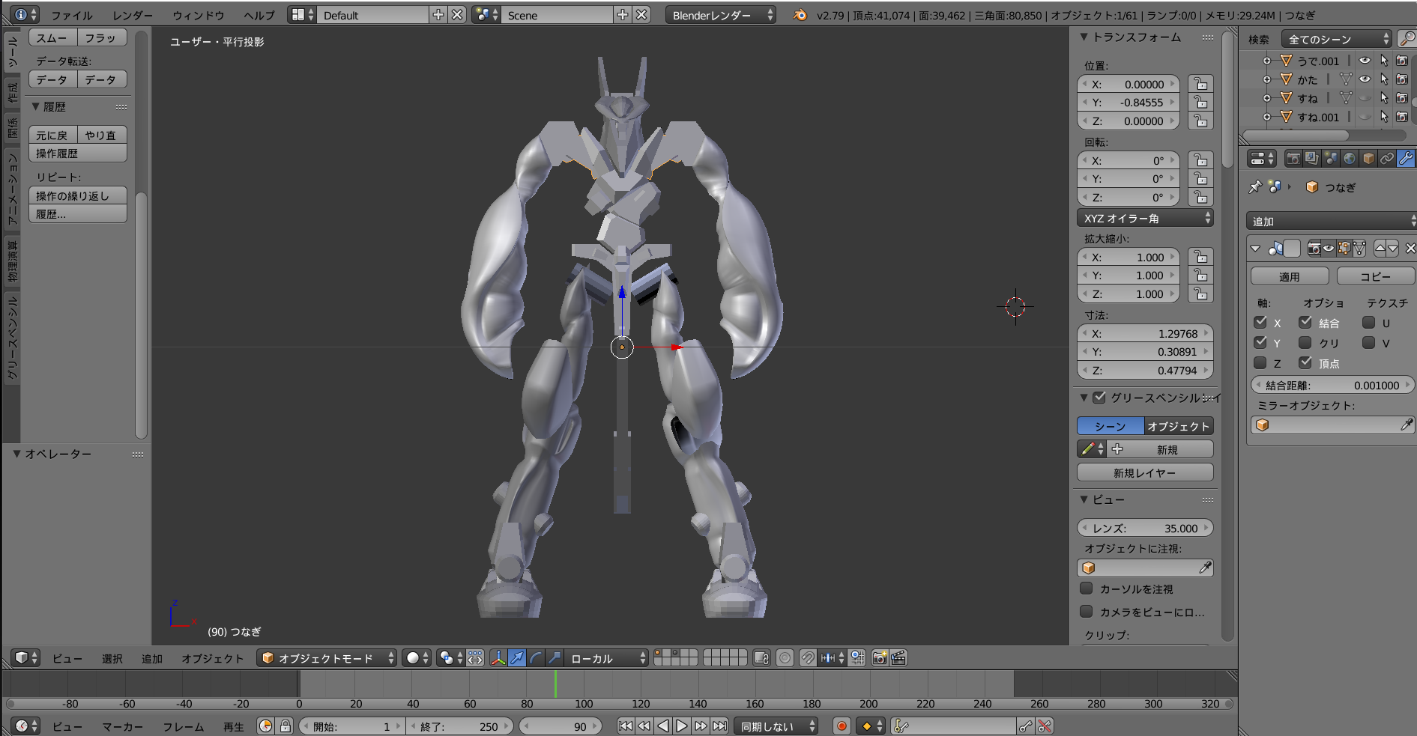
Task: Open the オブジェクトモード mode dropdown
Action: click(327, 658)
